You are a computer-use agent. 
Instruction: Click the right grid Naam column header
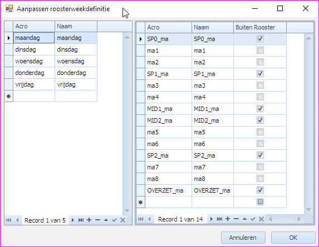213,27
